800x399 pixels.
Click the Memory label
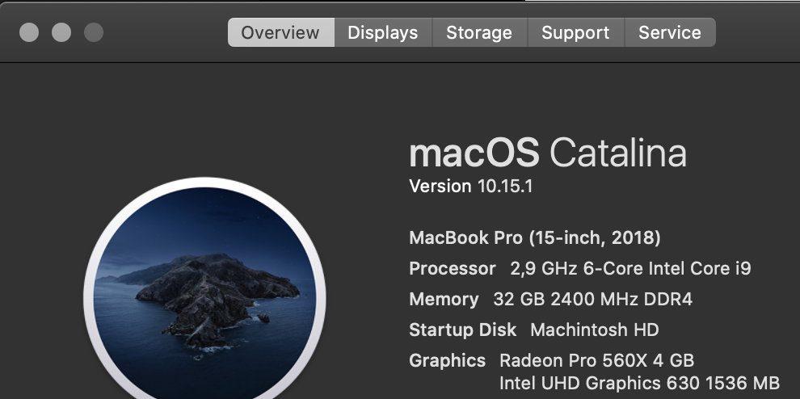[444, 299]
